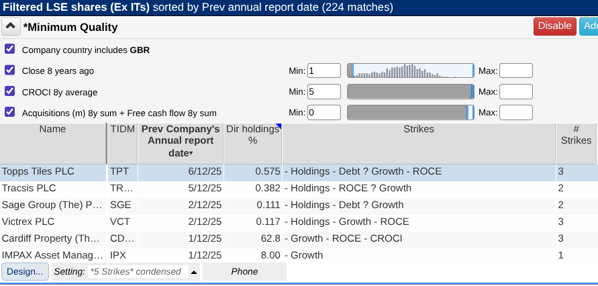Click the red Disable button
Screen dimensions: 598x286
tap(554, 26)
